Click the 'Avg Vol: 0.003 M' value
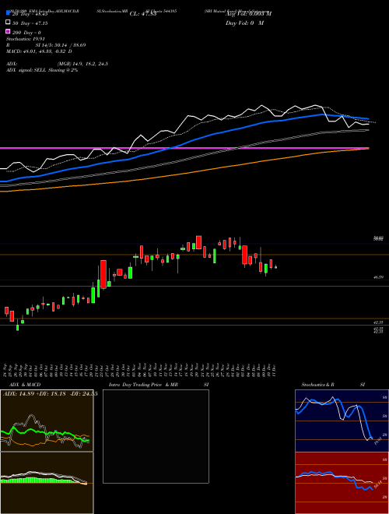Screen dimensions: 389x514 click(248, 14)
